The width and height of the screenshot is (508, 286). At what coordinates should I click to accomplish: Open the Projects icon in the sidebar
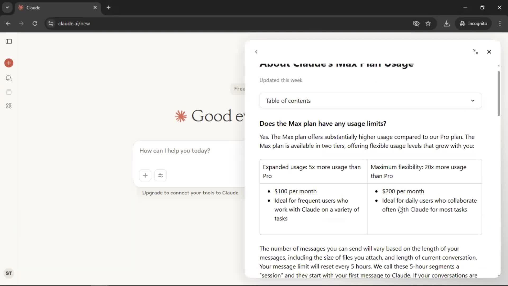(9, 92)
